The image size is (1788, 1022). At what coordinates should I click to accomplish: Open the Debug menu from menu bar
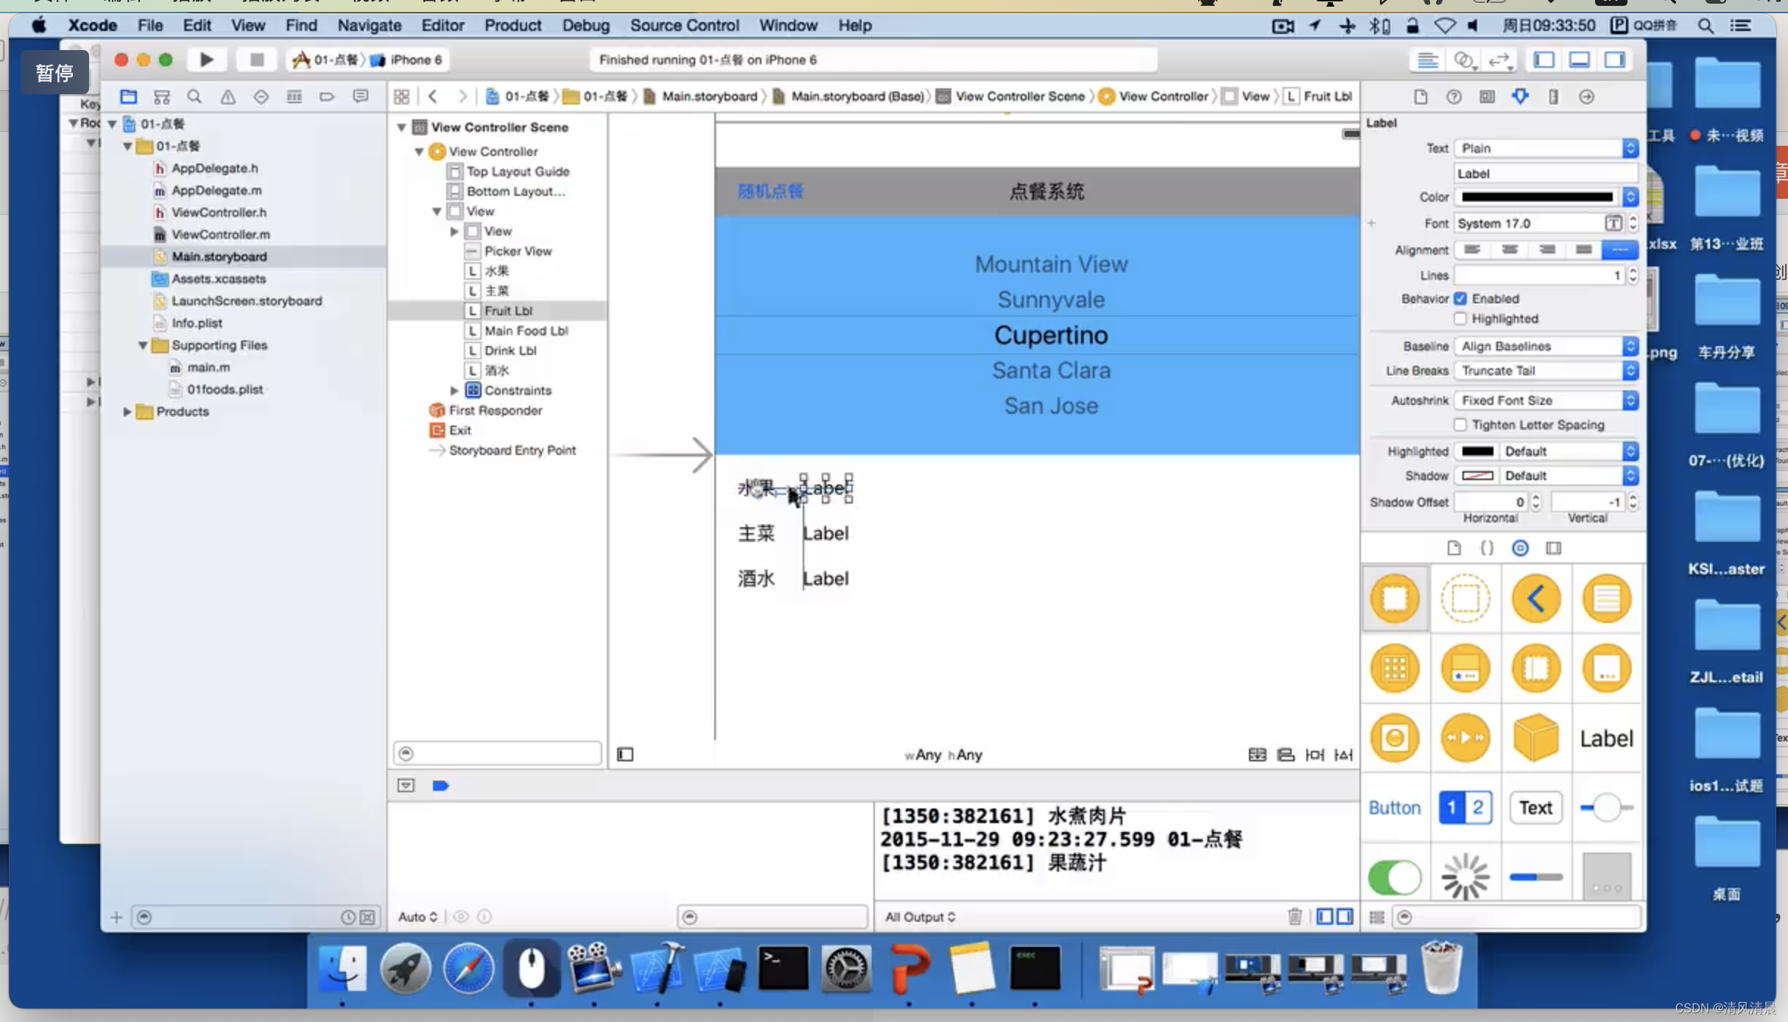583,24
